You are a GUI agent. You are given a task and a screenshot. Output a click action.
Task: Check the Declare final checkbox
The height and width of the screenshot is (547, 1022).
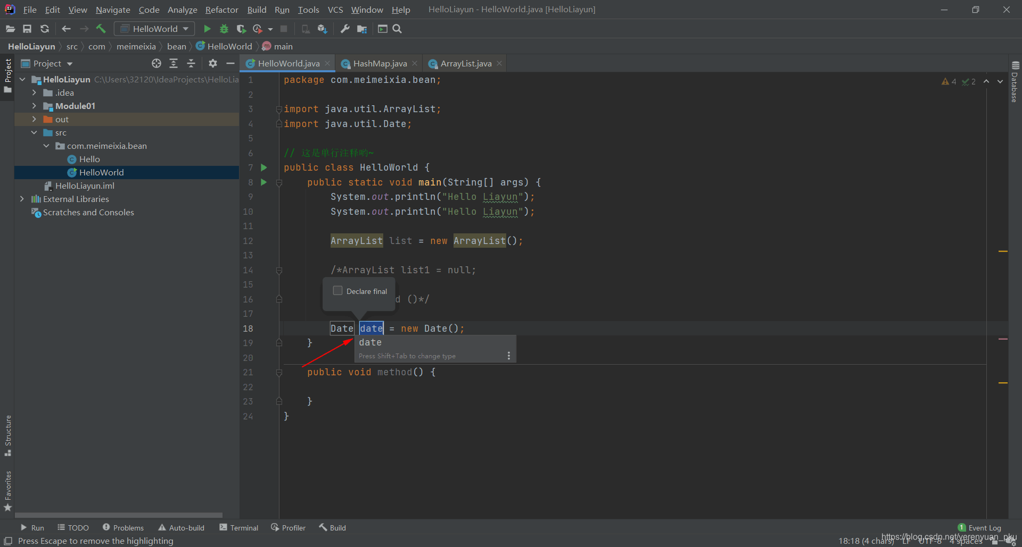337,290
